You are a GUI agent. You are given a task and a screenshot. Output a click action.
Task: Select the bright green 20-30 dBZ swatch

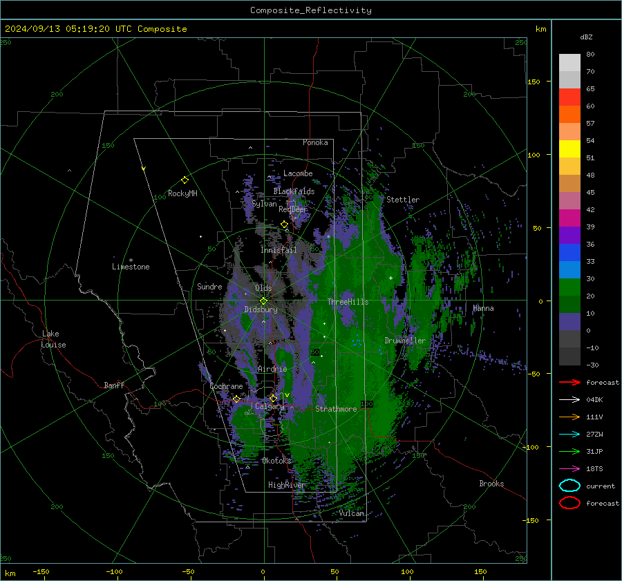click(x=569, y=287)
